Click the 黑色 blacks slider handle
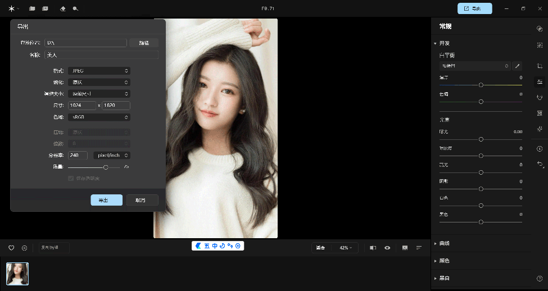 click(481, 222)
